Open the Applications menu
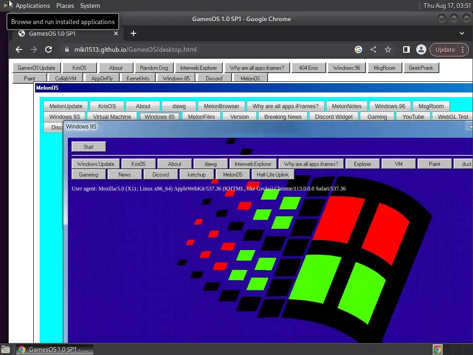 (x=33, y=6)
